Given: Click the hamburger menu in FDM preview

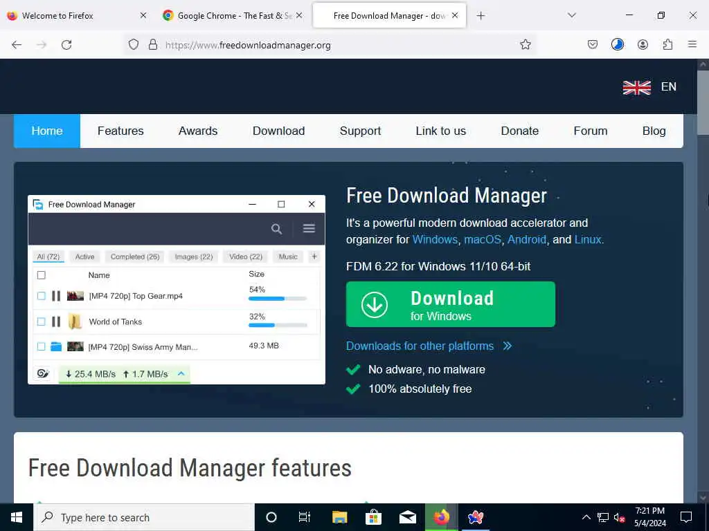Looking at the screenshot, I should click(x=309, y=228).
